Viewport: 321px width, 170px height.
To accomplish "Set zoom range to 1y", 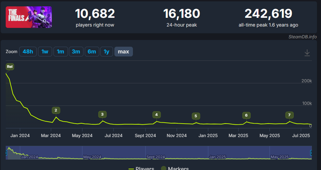I will click(x=106, y=51).
